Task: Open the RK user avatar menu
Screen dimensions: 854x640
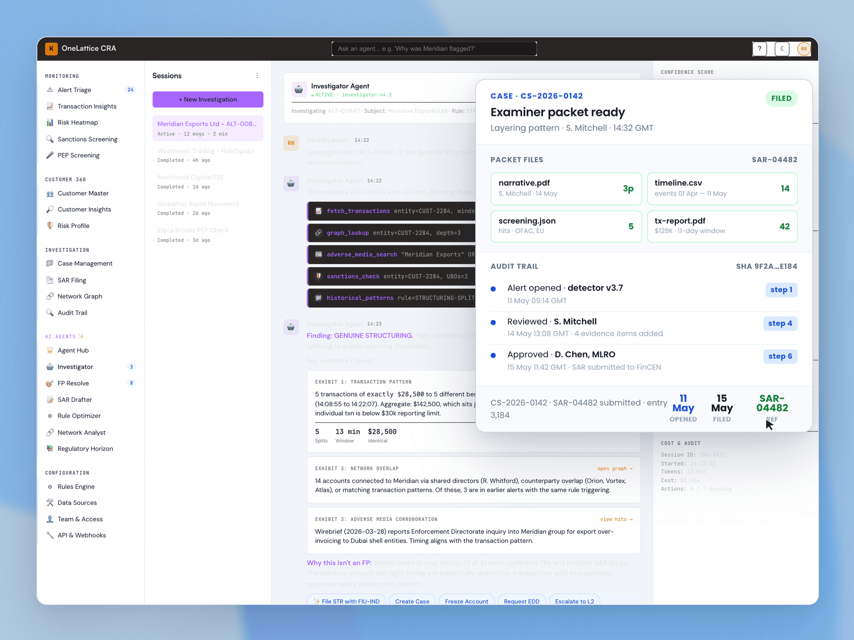Action: click(804, 48)
